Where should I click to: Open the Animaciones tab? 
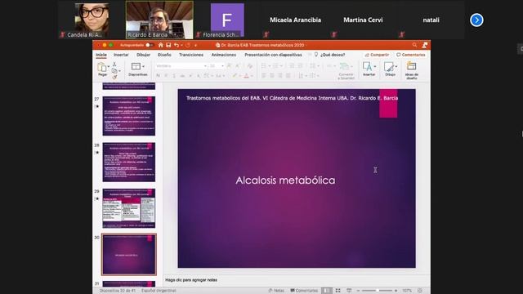click(x=224, y=55)
